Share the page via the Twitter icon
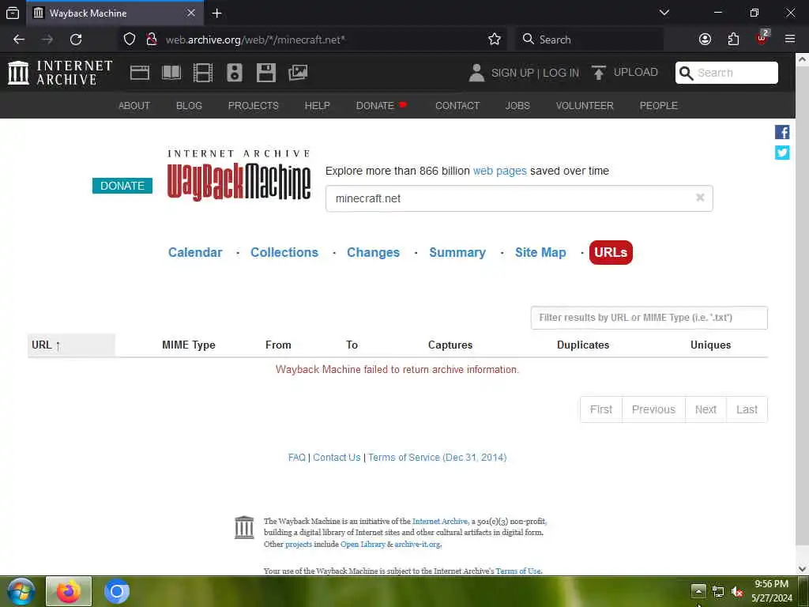809x607 pixels. [x=782, y=153]
